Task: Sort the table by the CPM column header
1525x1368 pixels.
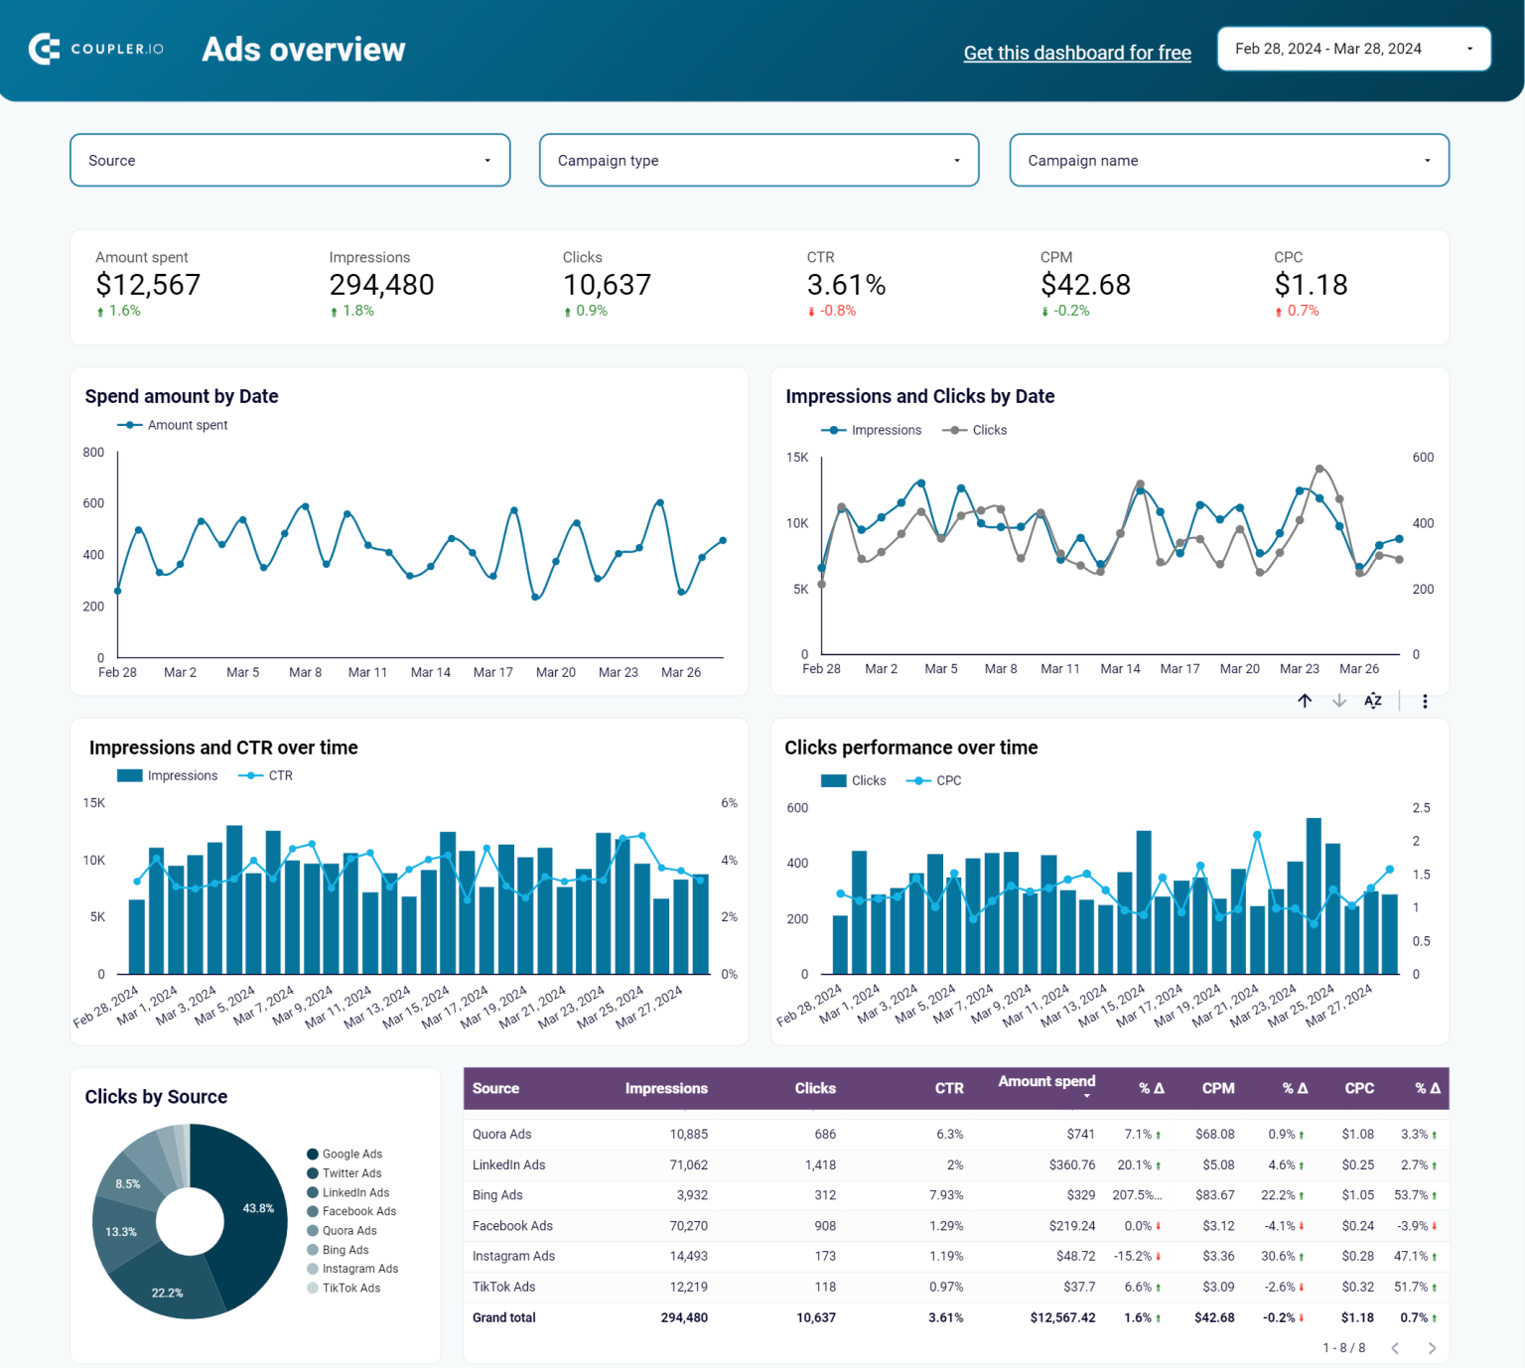Action: coord(1218,1088)
